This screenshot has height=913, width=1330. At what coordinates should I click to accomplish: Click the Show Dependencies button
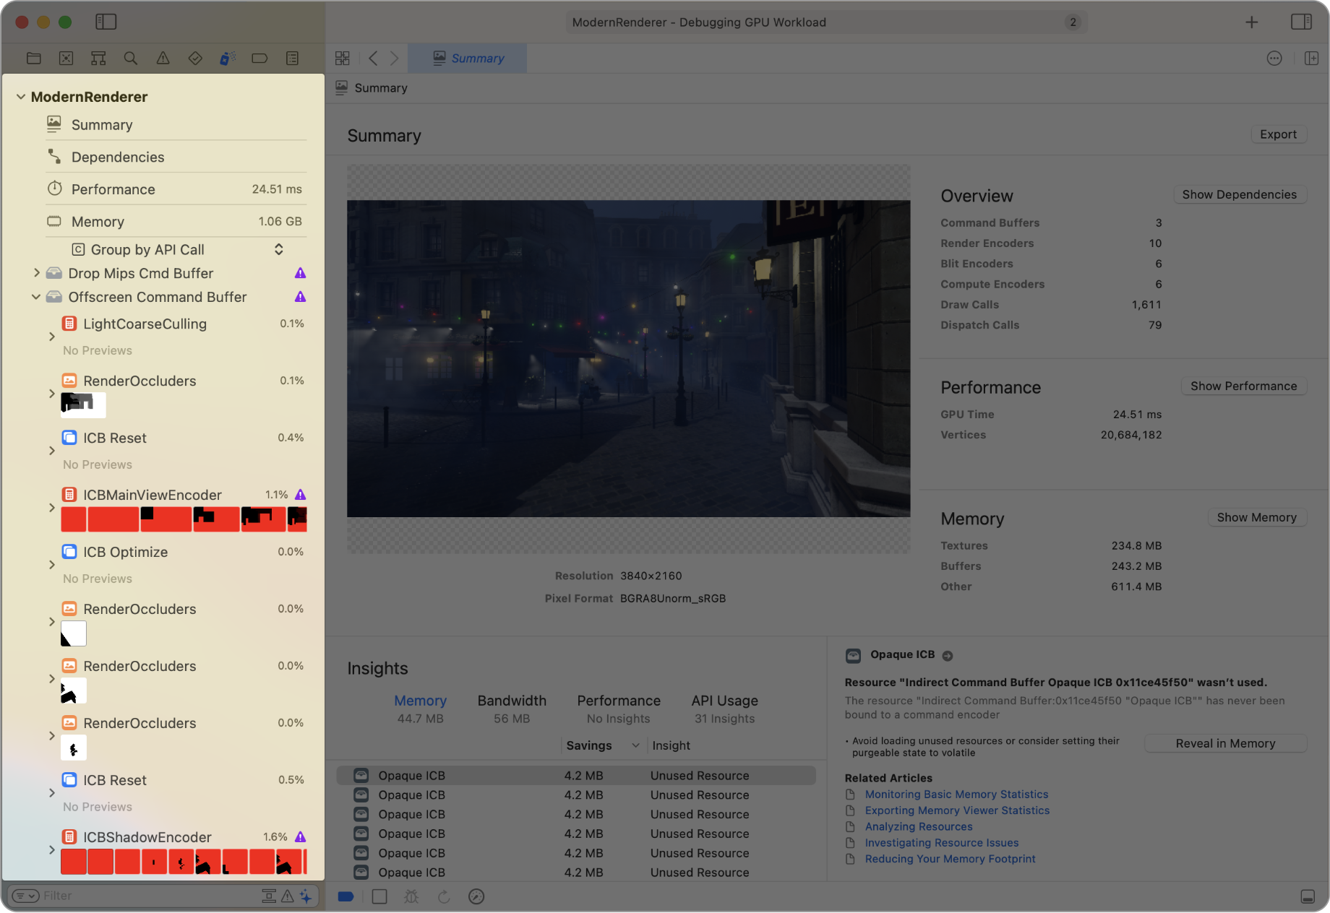click(1239, 194)
